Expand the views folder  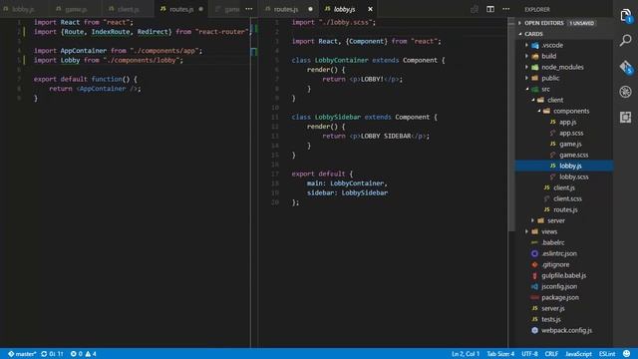point(526,231)
